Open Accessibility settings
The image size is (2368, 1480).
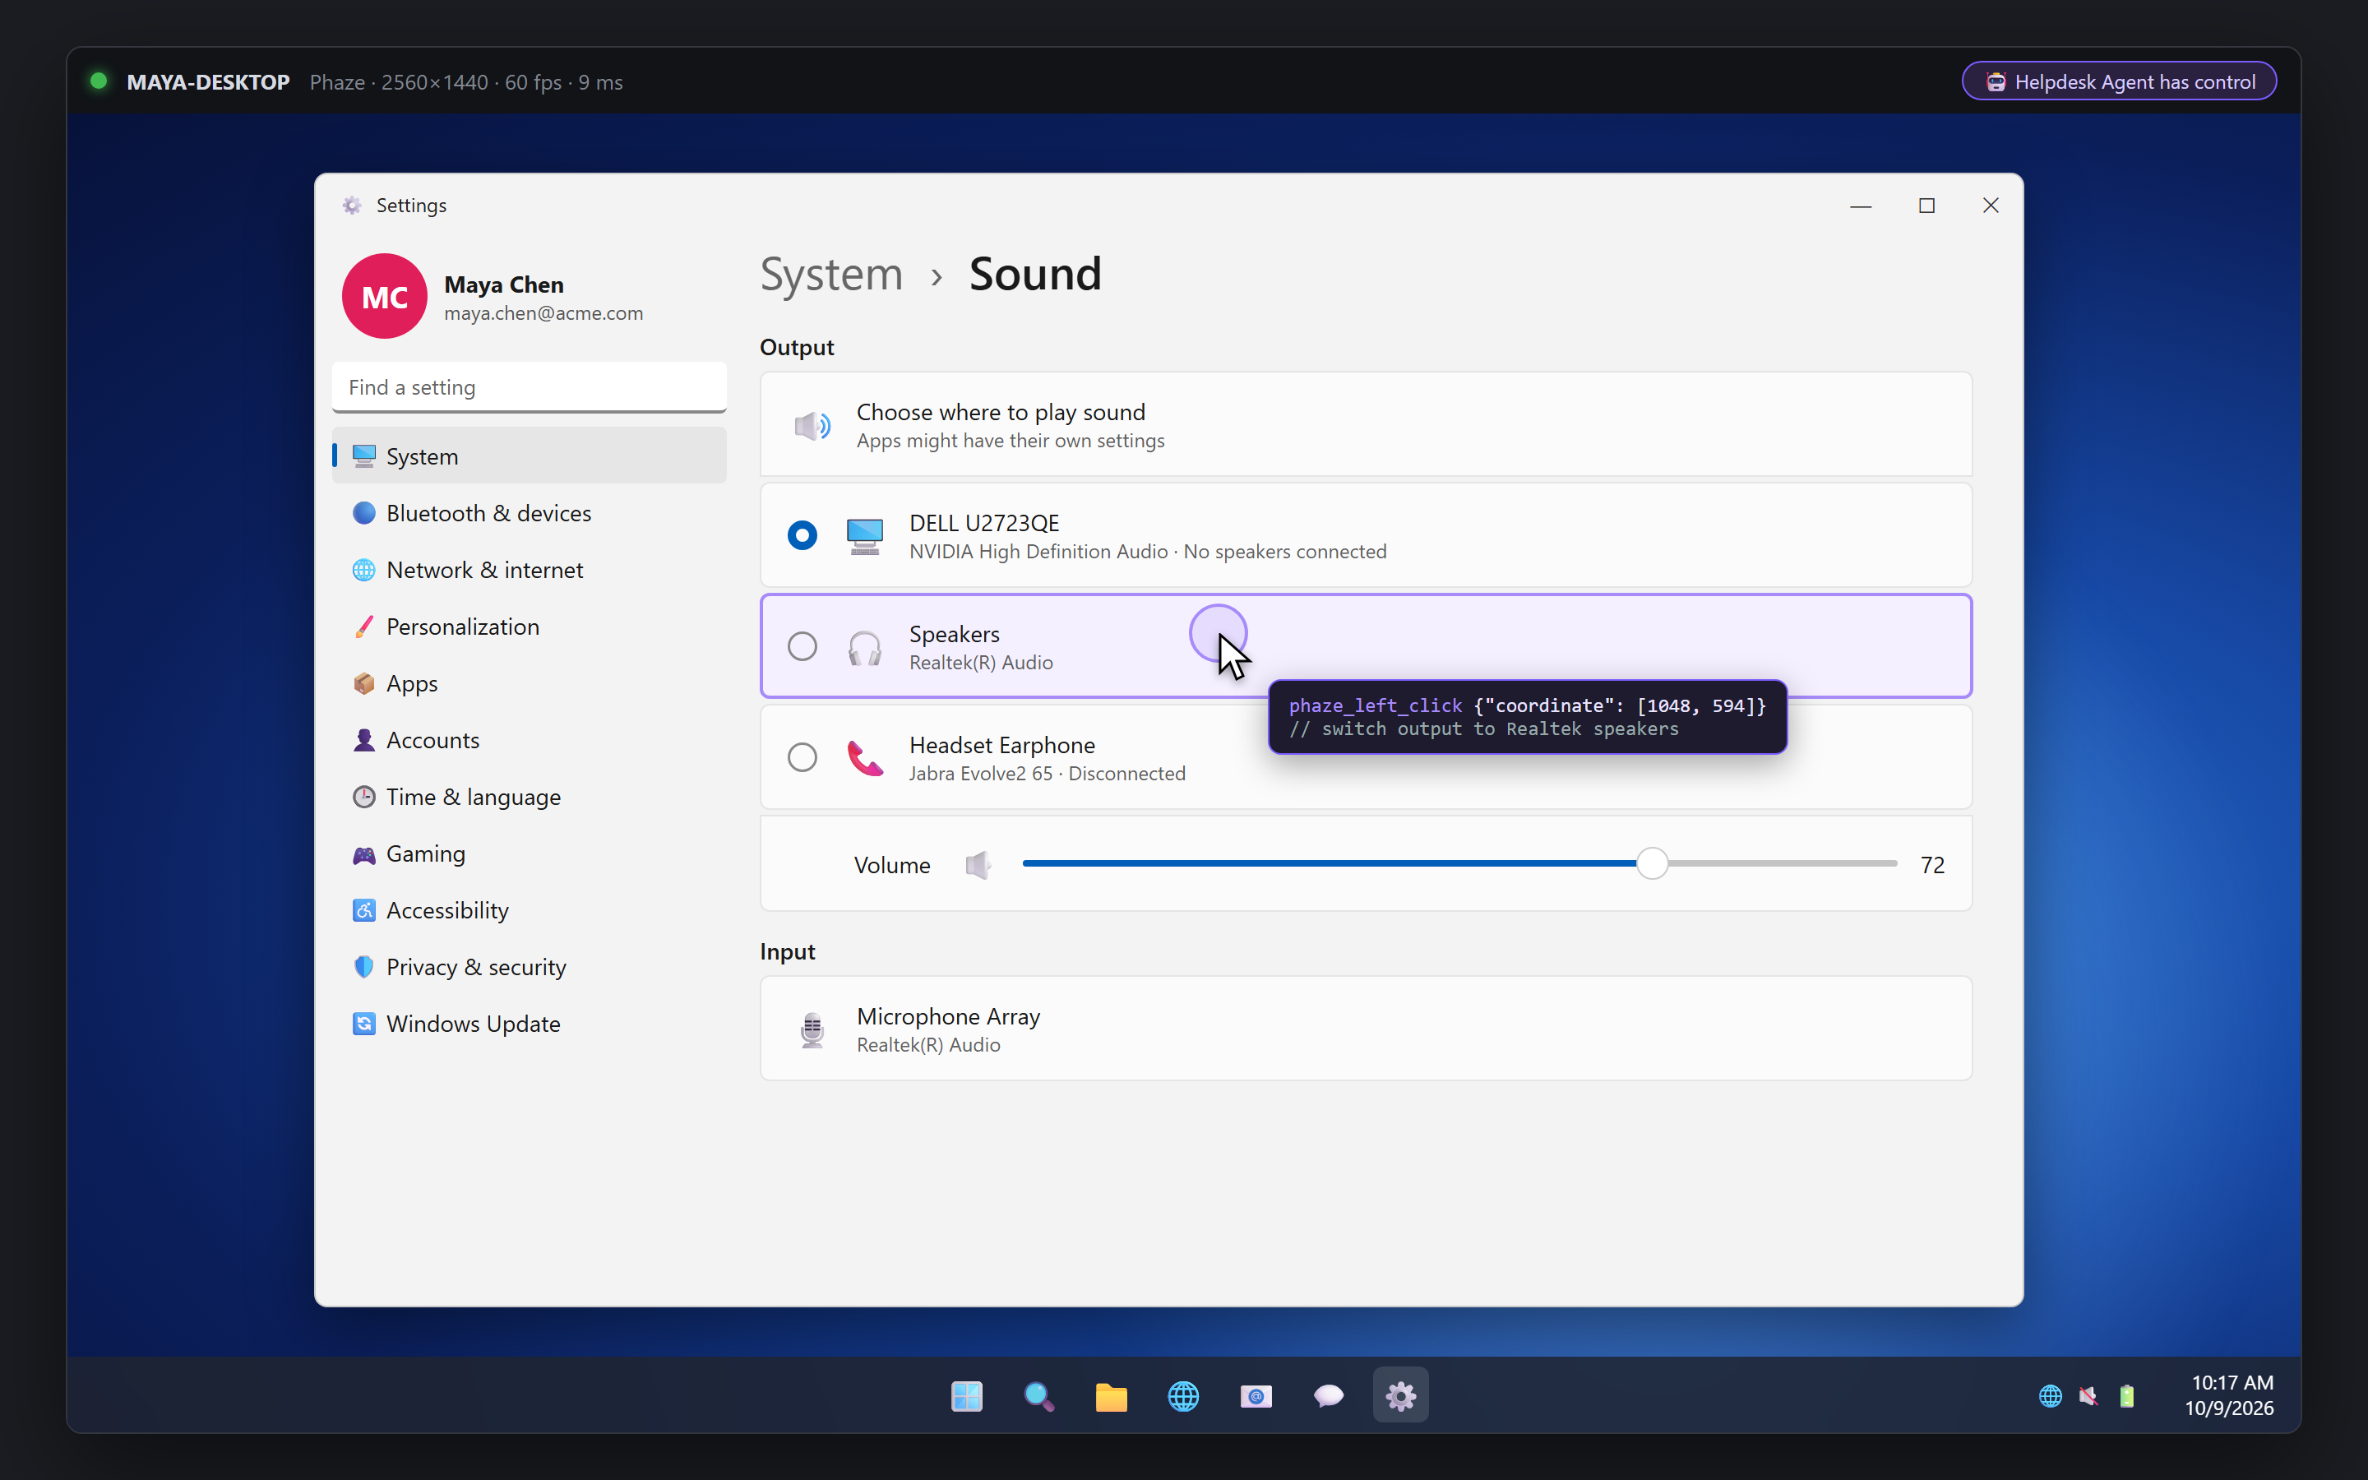(530, 909)
